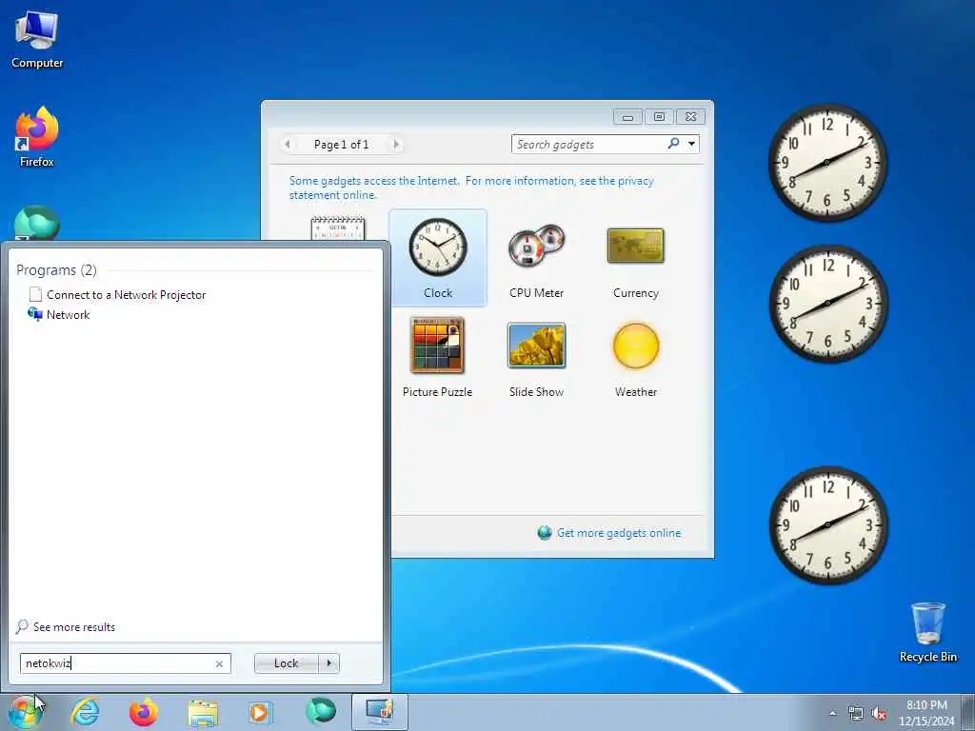Maximize the gadgets gallery window
Viewport: 975px width, 731px height.
point(659,116)
